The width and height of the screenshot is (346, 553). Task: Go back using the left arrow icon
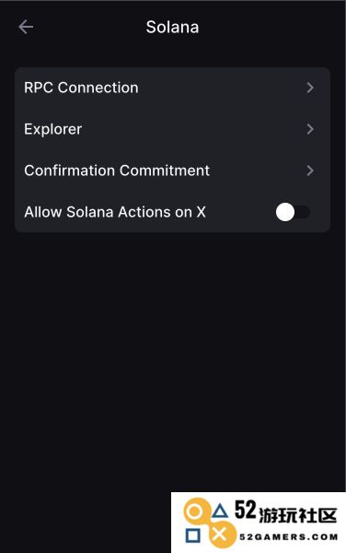point(26,27)
